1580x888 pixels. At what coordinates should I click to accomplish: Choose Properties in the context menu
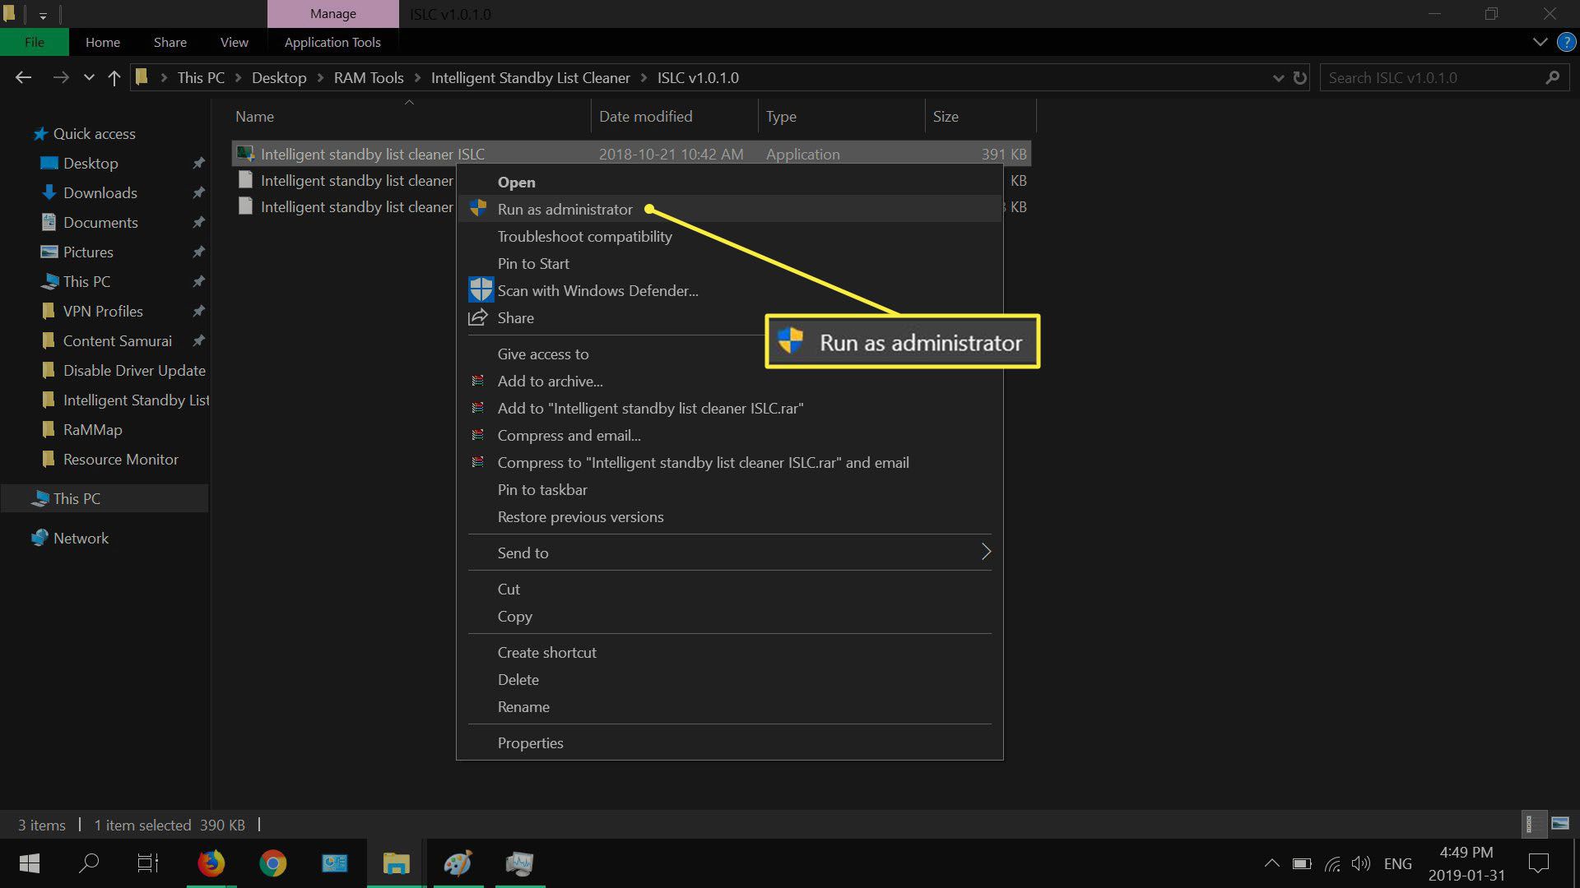(x=729, y=742)
